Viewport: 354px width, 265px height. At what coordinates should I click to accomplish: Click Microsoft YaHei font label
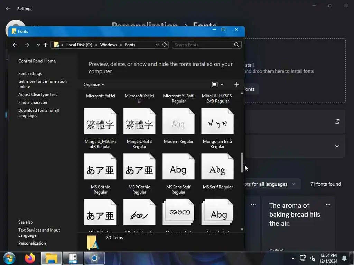(x=101, y=96)
